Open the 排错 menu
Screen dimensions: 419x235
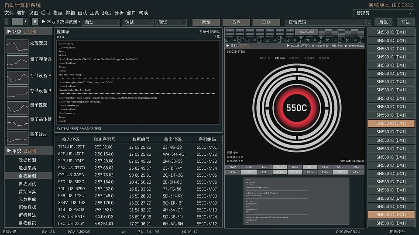click(x=70, y=13)
